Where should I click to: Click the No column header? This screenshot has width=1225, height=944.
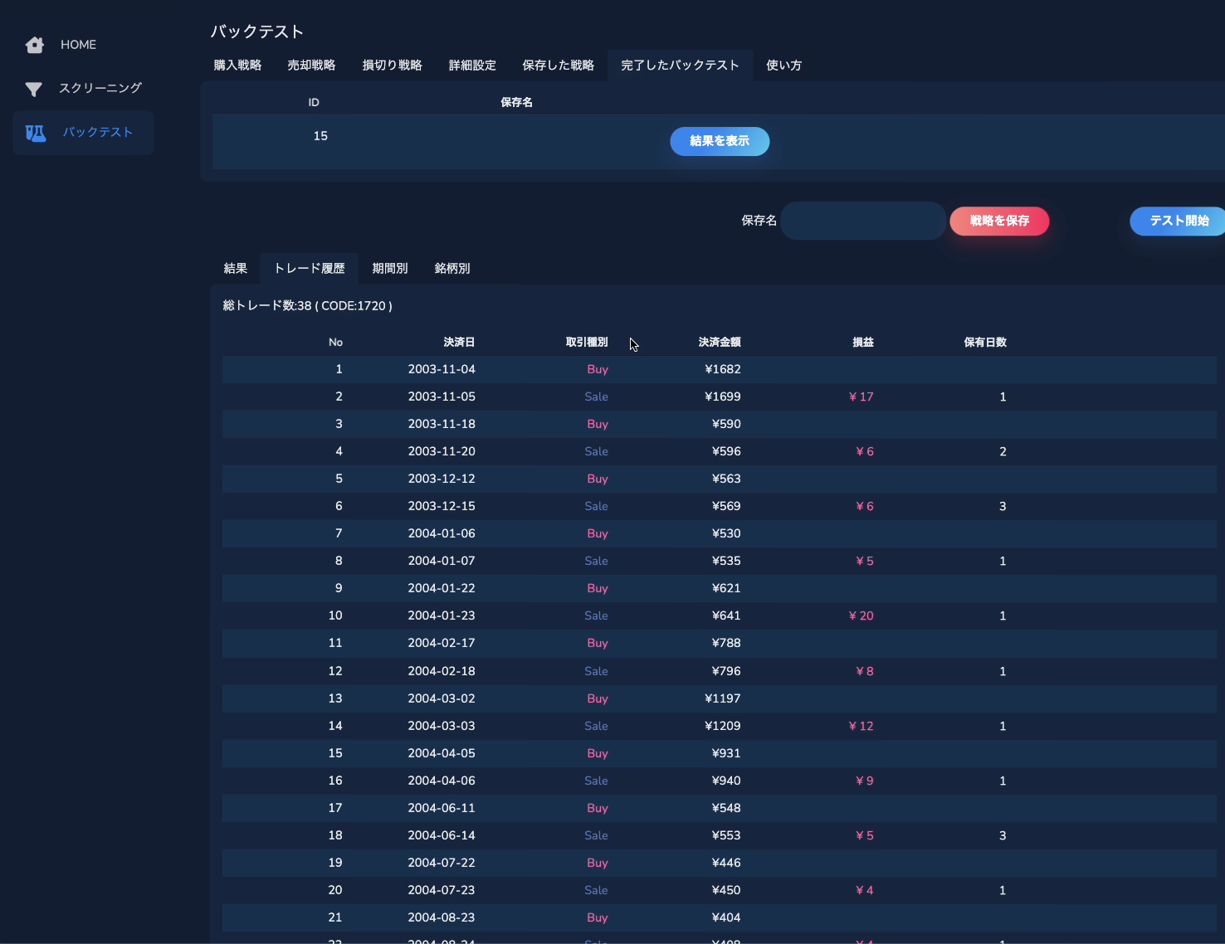(335, 343)
